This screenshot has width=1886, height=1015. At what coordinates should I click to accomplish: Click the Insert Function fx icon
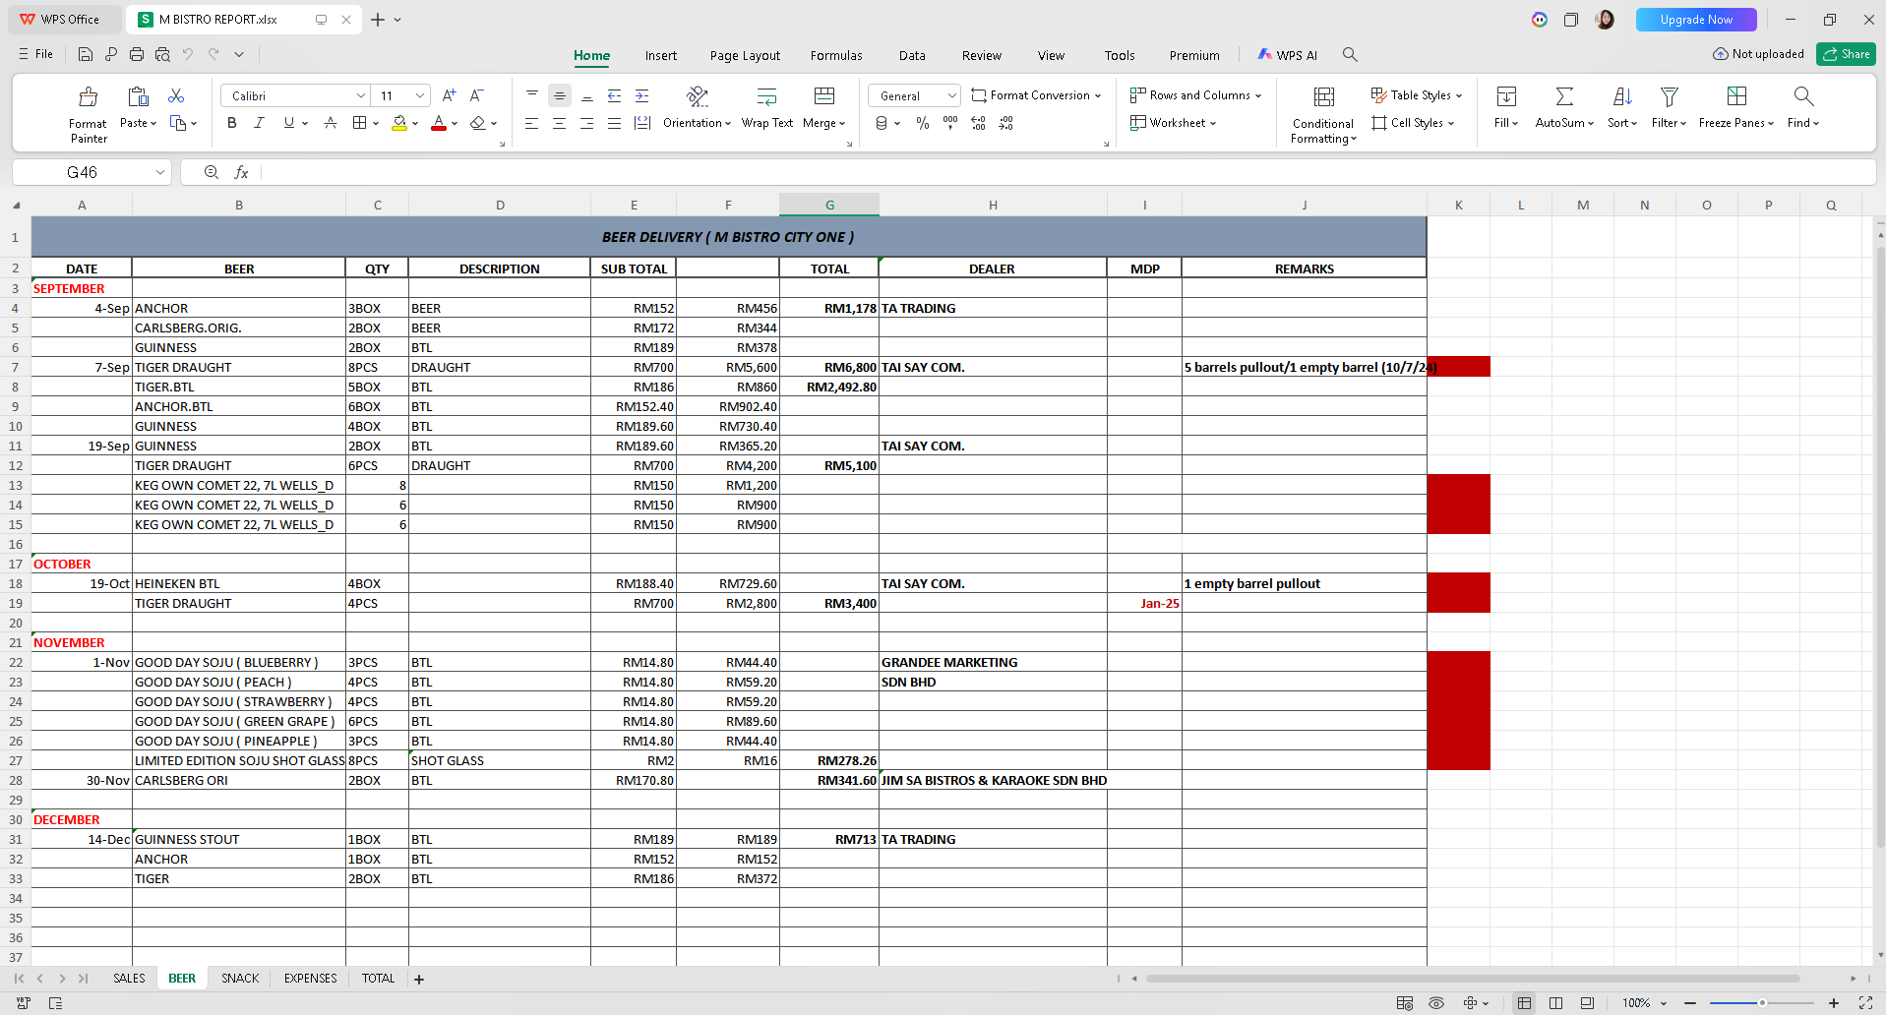(241, 172)
